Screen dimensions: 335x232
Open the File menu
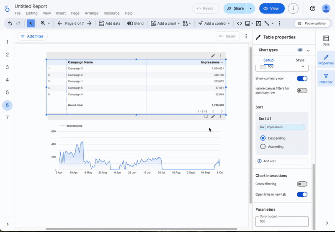[18, 13]
